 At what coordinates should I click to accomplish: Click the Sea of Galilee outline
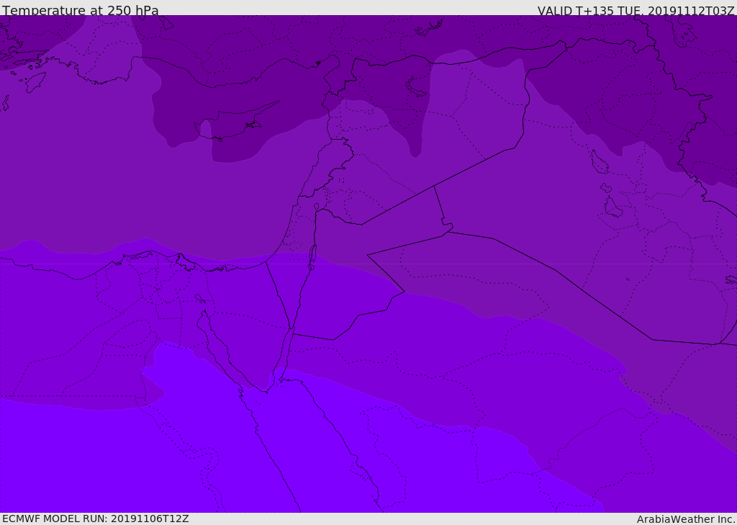point(316,207)
